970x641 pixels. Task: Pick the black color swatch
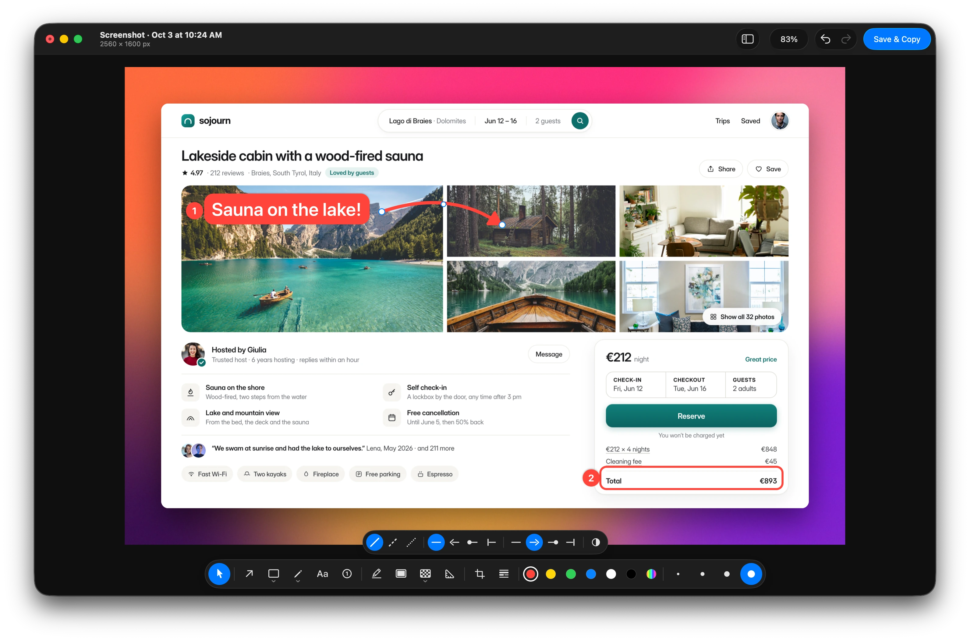click(631, 574)
